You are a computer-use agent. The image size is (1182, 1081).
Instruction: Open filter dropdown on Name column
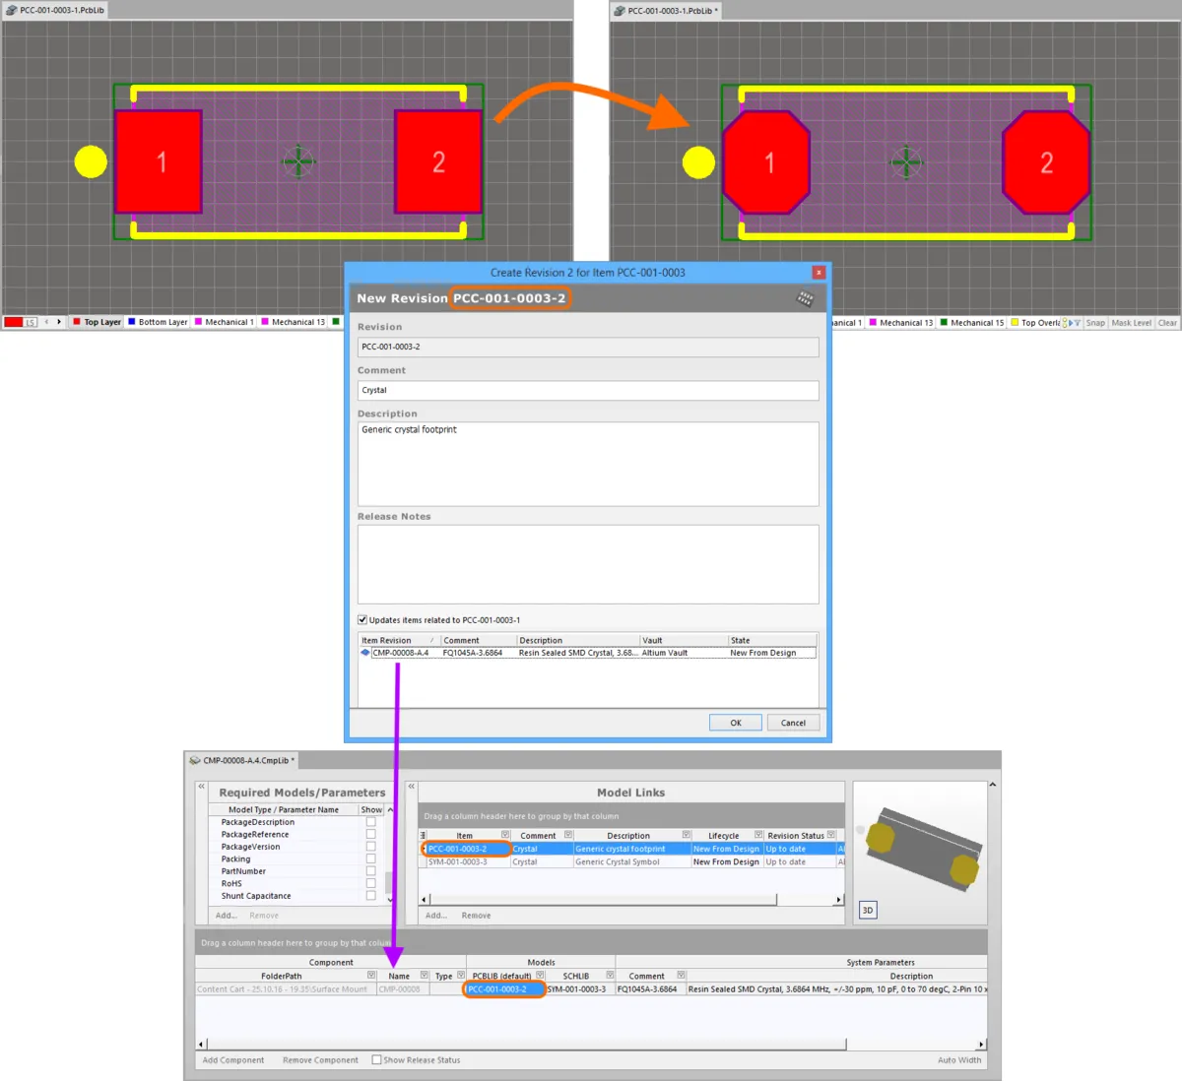click(x=425, y=976)
